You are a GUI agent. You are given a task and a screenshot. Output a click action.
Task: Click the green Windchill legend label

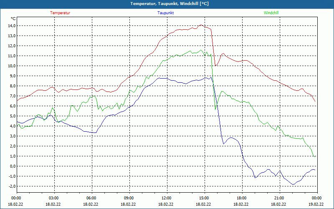click(x=271, y=13)
